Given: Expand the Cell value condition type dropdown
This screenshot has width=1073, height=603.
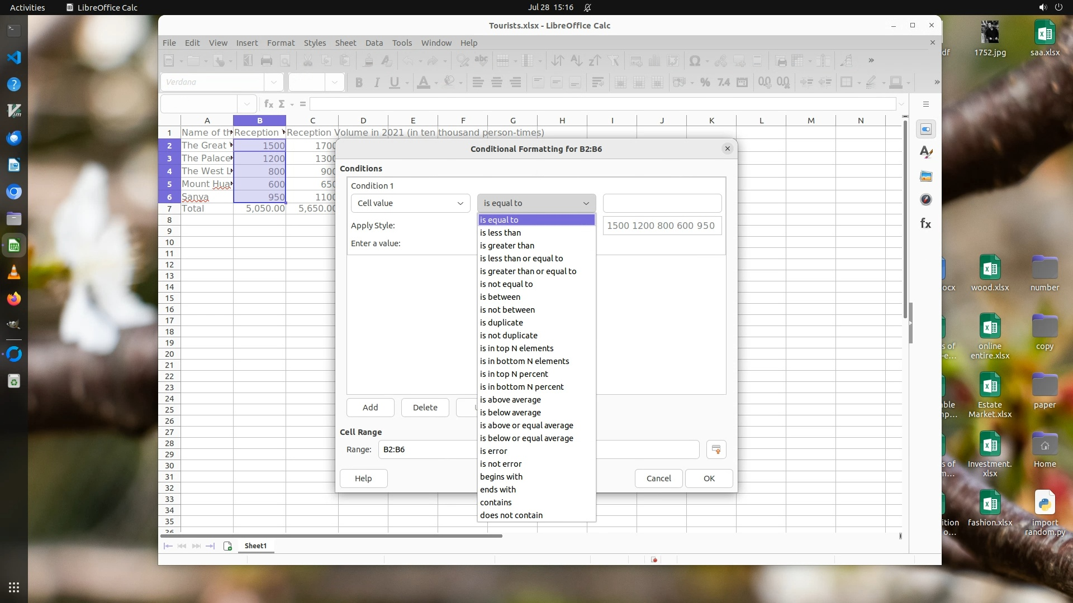Looking at the screenshot, I should tap(410, 203).
